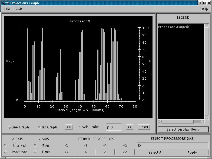Open the Help menu
The height and width of the screenshot is (159, 212).
[204, 9]
